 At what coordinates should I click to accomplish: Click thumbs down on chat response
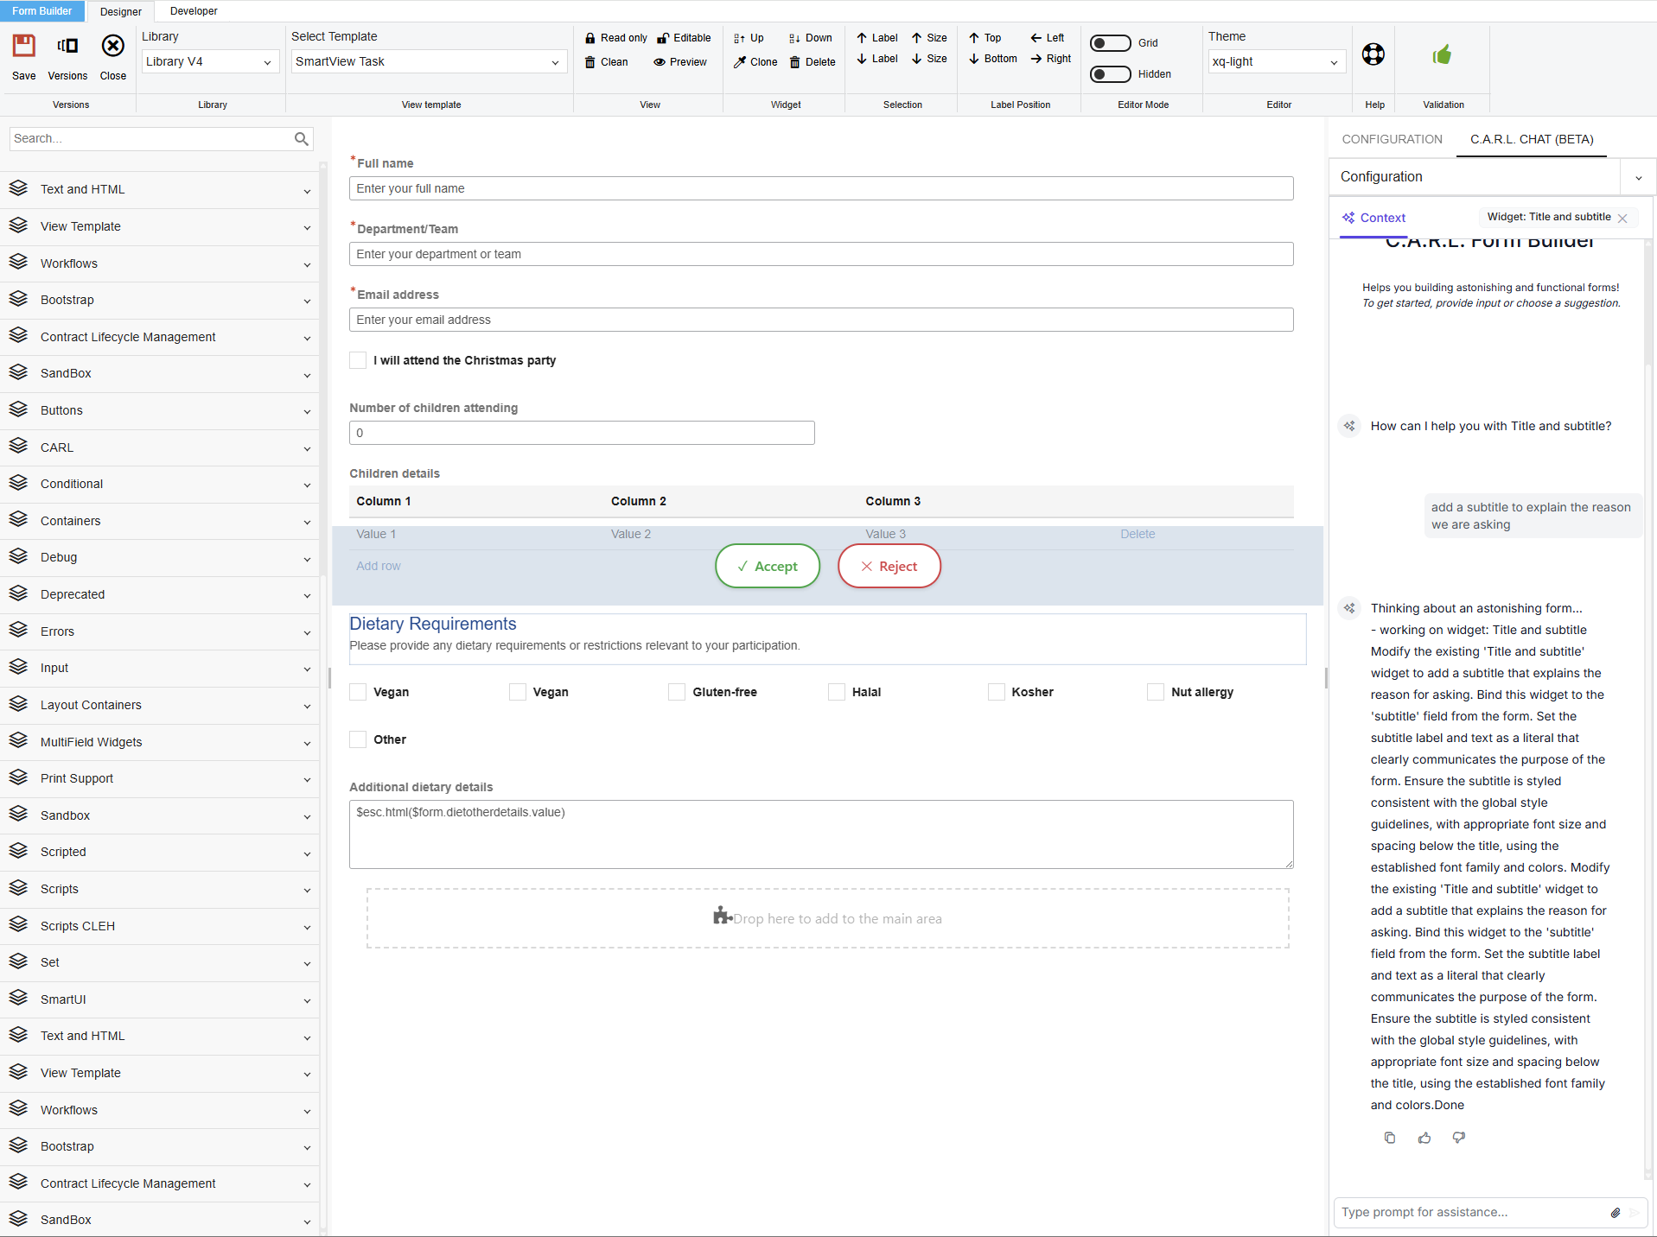tap(1458, 1138)
